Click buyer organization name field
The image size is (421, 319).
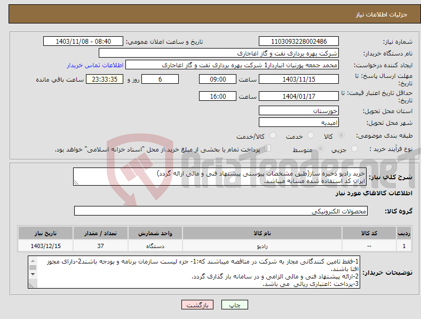click(x=219, y=53)
